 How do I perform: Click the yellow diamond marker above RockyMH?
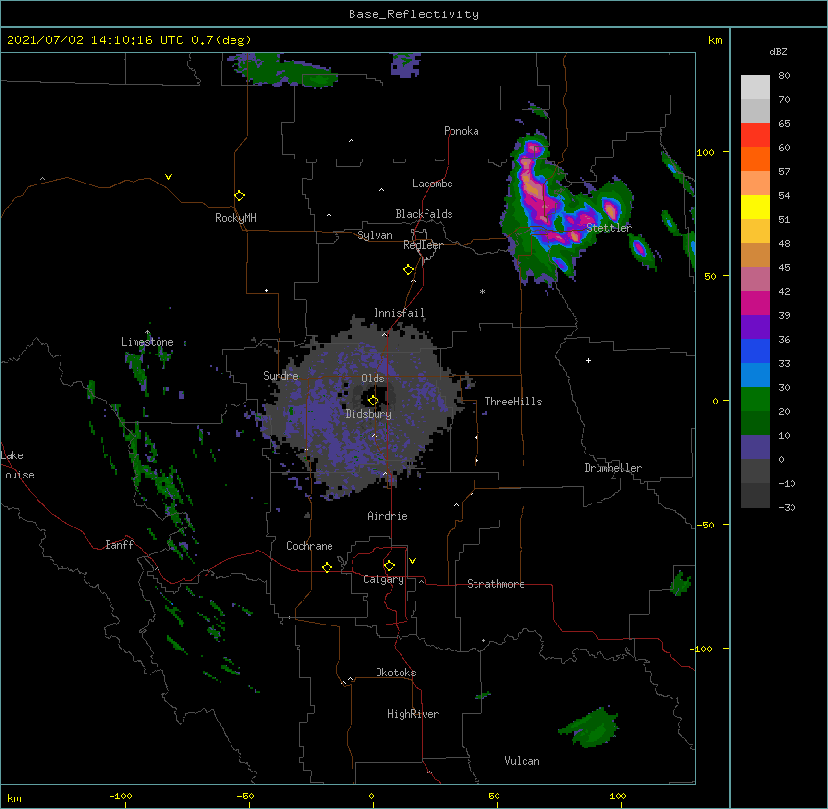239,196
